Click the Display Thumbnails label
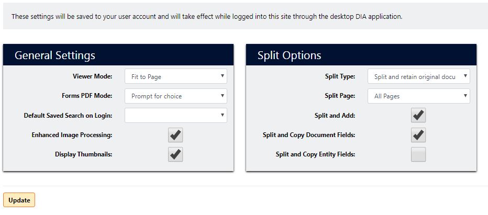 pos(84,154)
